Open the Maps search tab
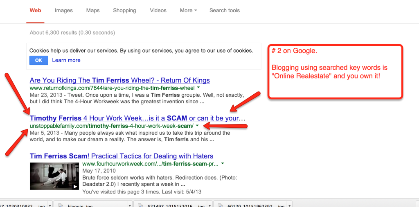419x207 pixels. pyautogui.click(x=93, y=11)
